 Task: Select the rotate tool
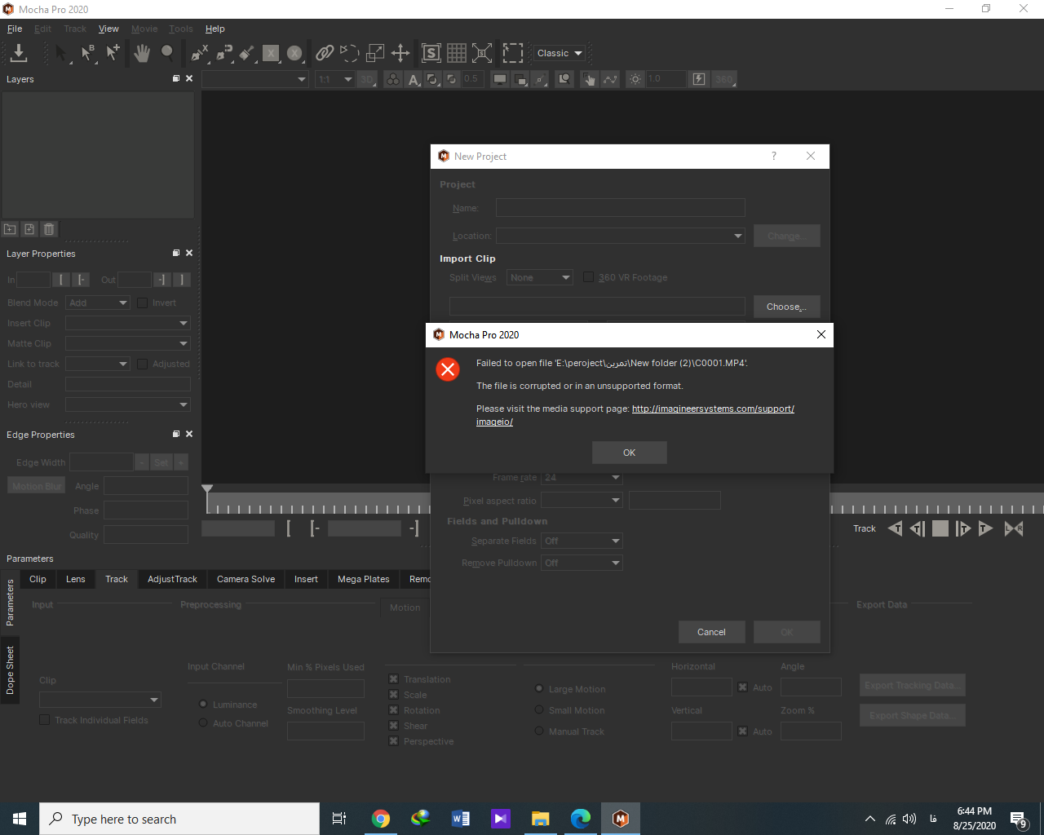pyautogui.click(x=349, y=53)
